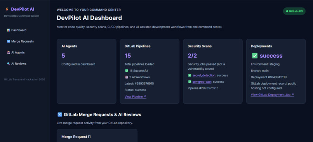Click the DevPilot AI brand title
This screenshot has height=142, width=313.
tap(23, 9)
